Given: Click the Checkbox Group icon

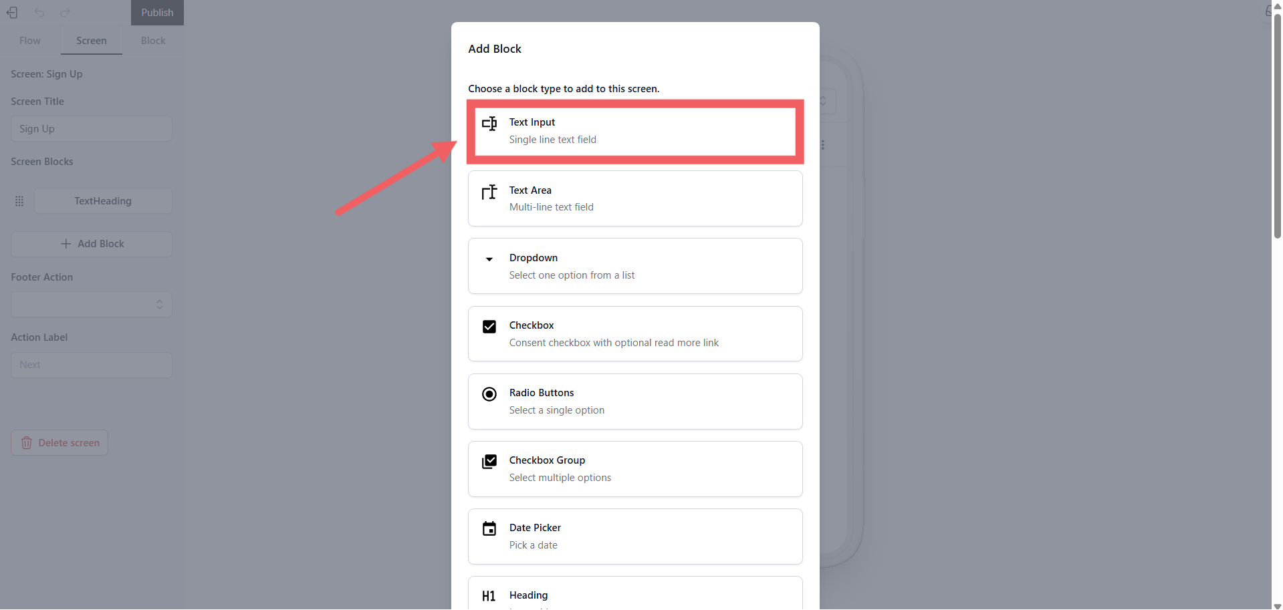Looking at the screenshot, I should click(489, 462).
